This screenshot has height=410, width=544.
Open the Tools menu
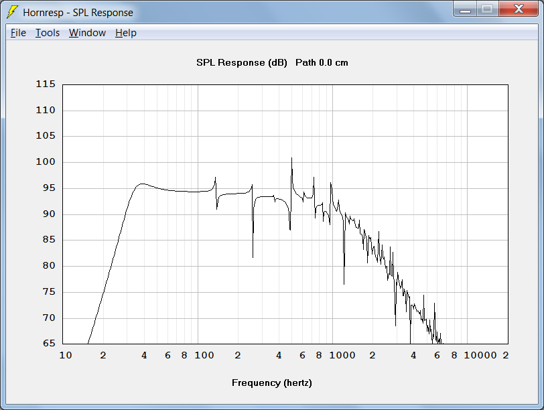pyautogui.click(x=48, y=33)
